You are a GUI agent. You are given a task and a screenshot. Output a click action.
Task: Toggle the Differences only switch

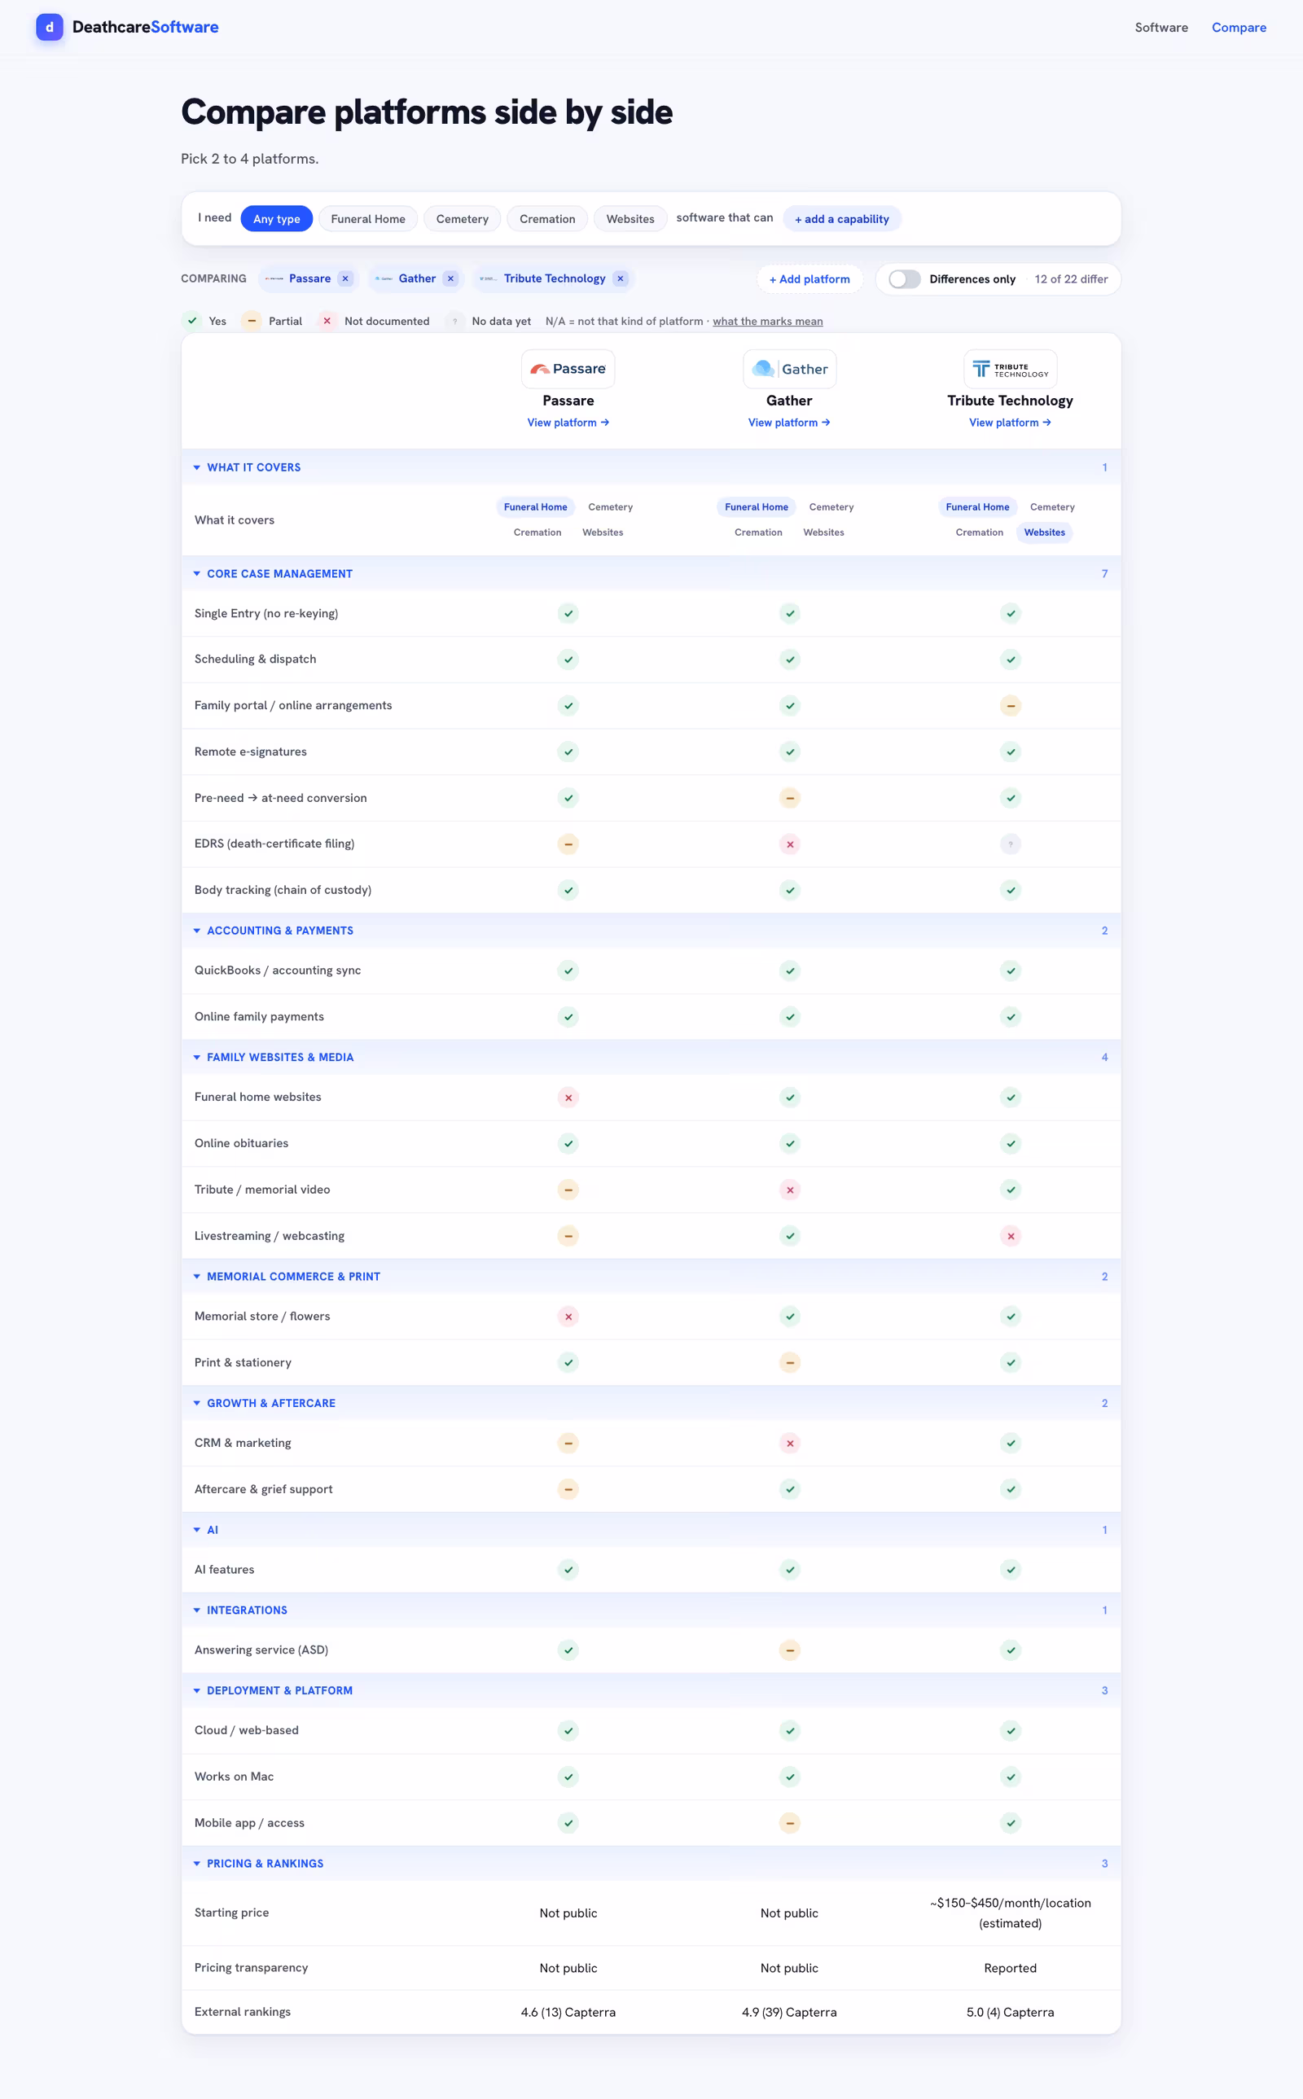point(904,279)
